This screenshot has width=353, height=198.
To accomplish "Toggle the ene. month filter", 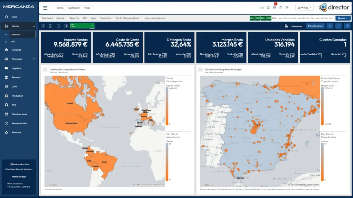I will pos(281,18).
